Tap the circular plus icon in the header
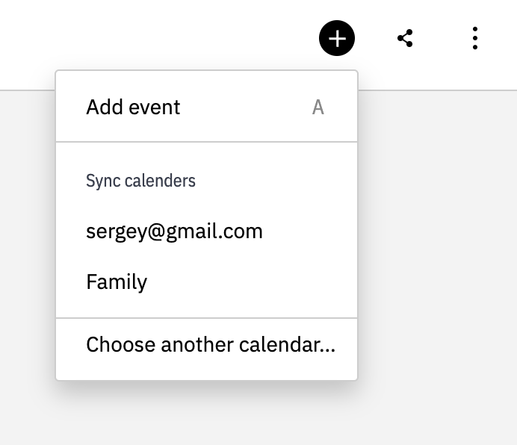 (337, 38)
